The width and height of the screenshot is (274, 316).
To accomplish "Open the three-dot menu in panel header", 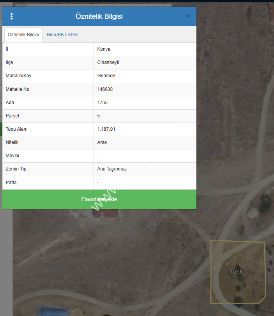I will pyautogui.click(x=12, y=16).
